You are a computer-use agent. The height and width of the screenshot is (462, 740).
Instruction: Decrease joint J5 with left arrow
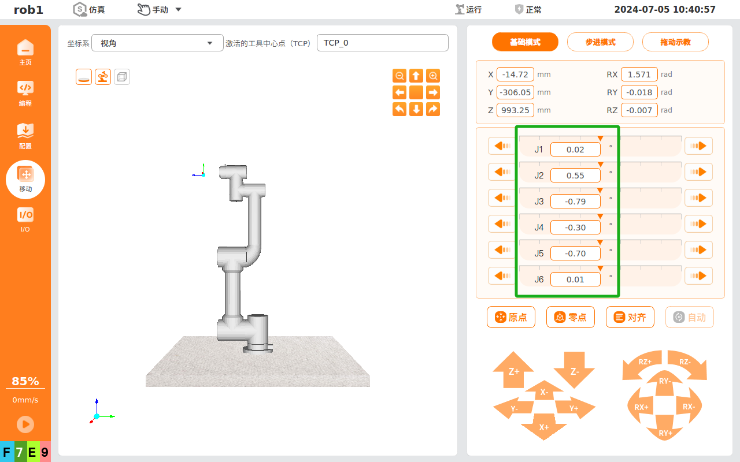[502, 250]
